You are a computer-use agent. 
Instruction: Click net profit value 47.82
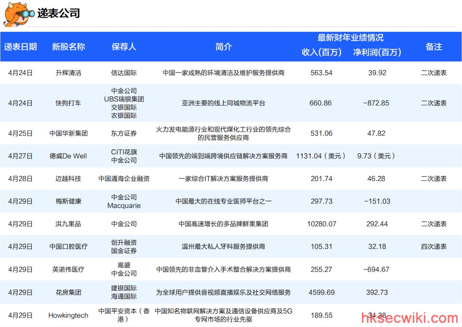coord(377,133)
